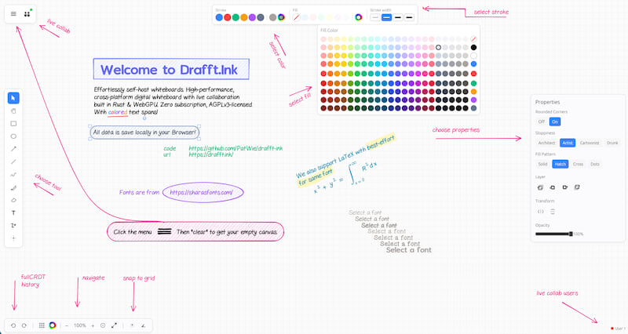
Task: Pick the orange stroke color
Action: pos(244,17)
